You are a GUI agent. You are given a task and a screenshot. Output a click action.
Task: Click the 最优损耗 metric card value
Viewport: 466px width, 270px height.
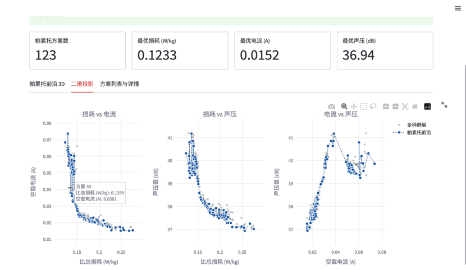tap(157, 55)
